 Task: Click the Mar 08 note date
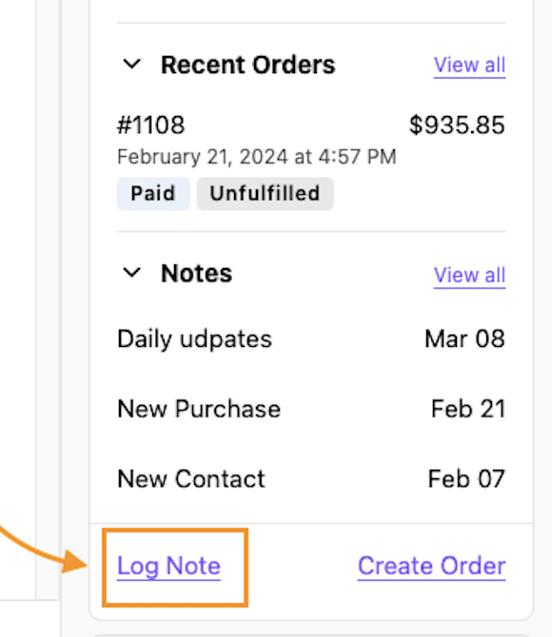464,338
